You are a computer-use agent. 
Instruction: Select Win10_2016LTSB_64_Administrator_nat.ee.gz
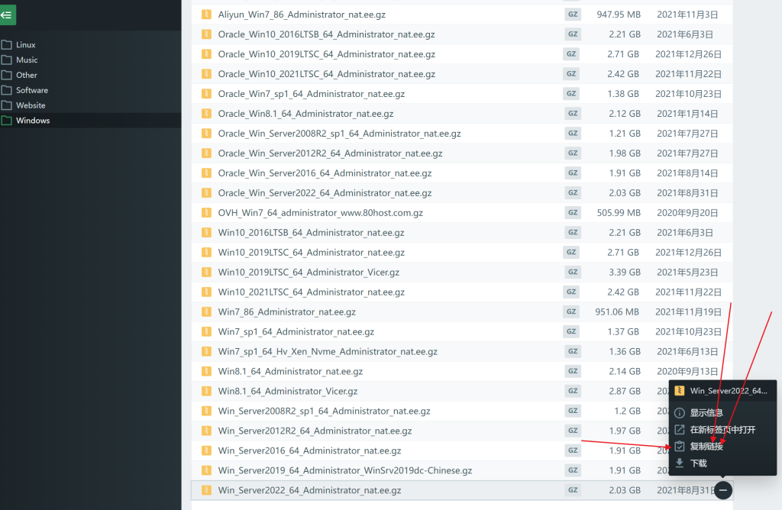tap(312, 233)
